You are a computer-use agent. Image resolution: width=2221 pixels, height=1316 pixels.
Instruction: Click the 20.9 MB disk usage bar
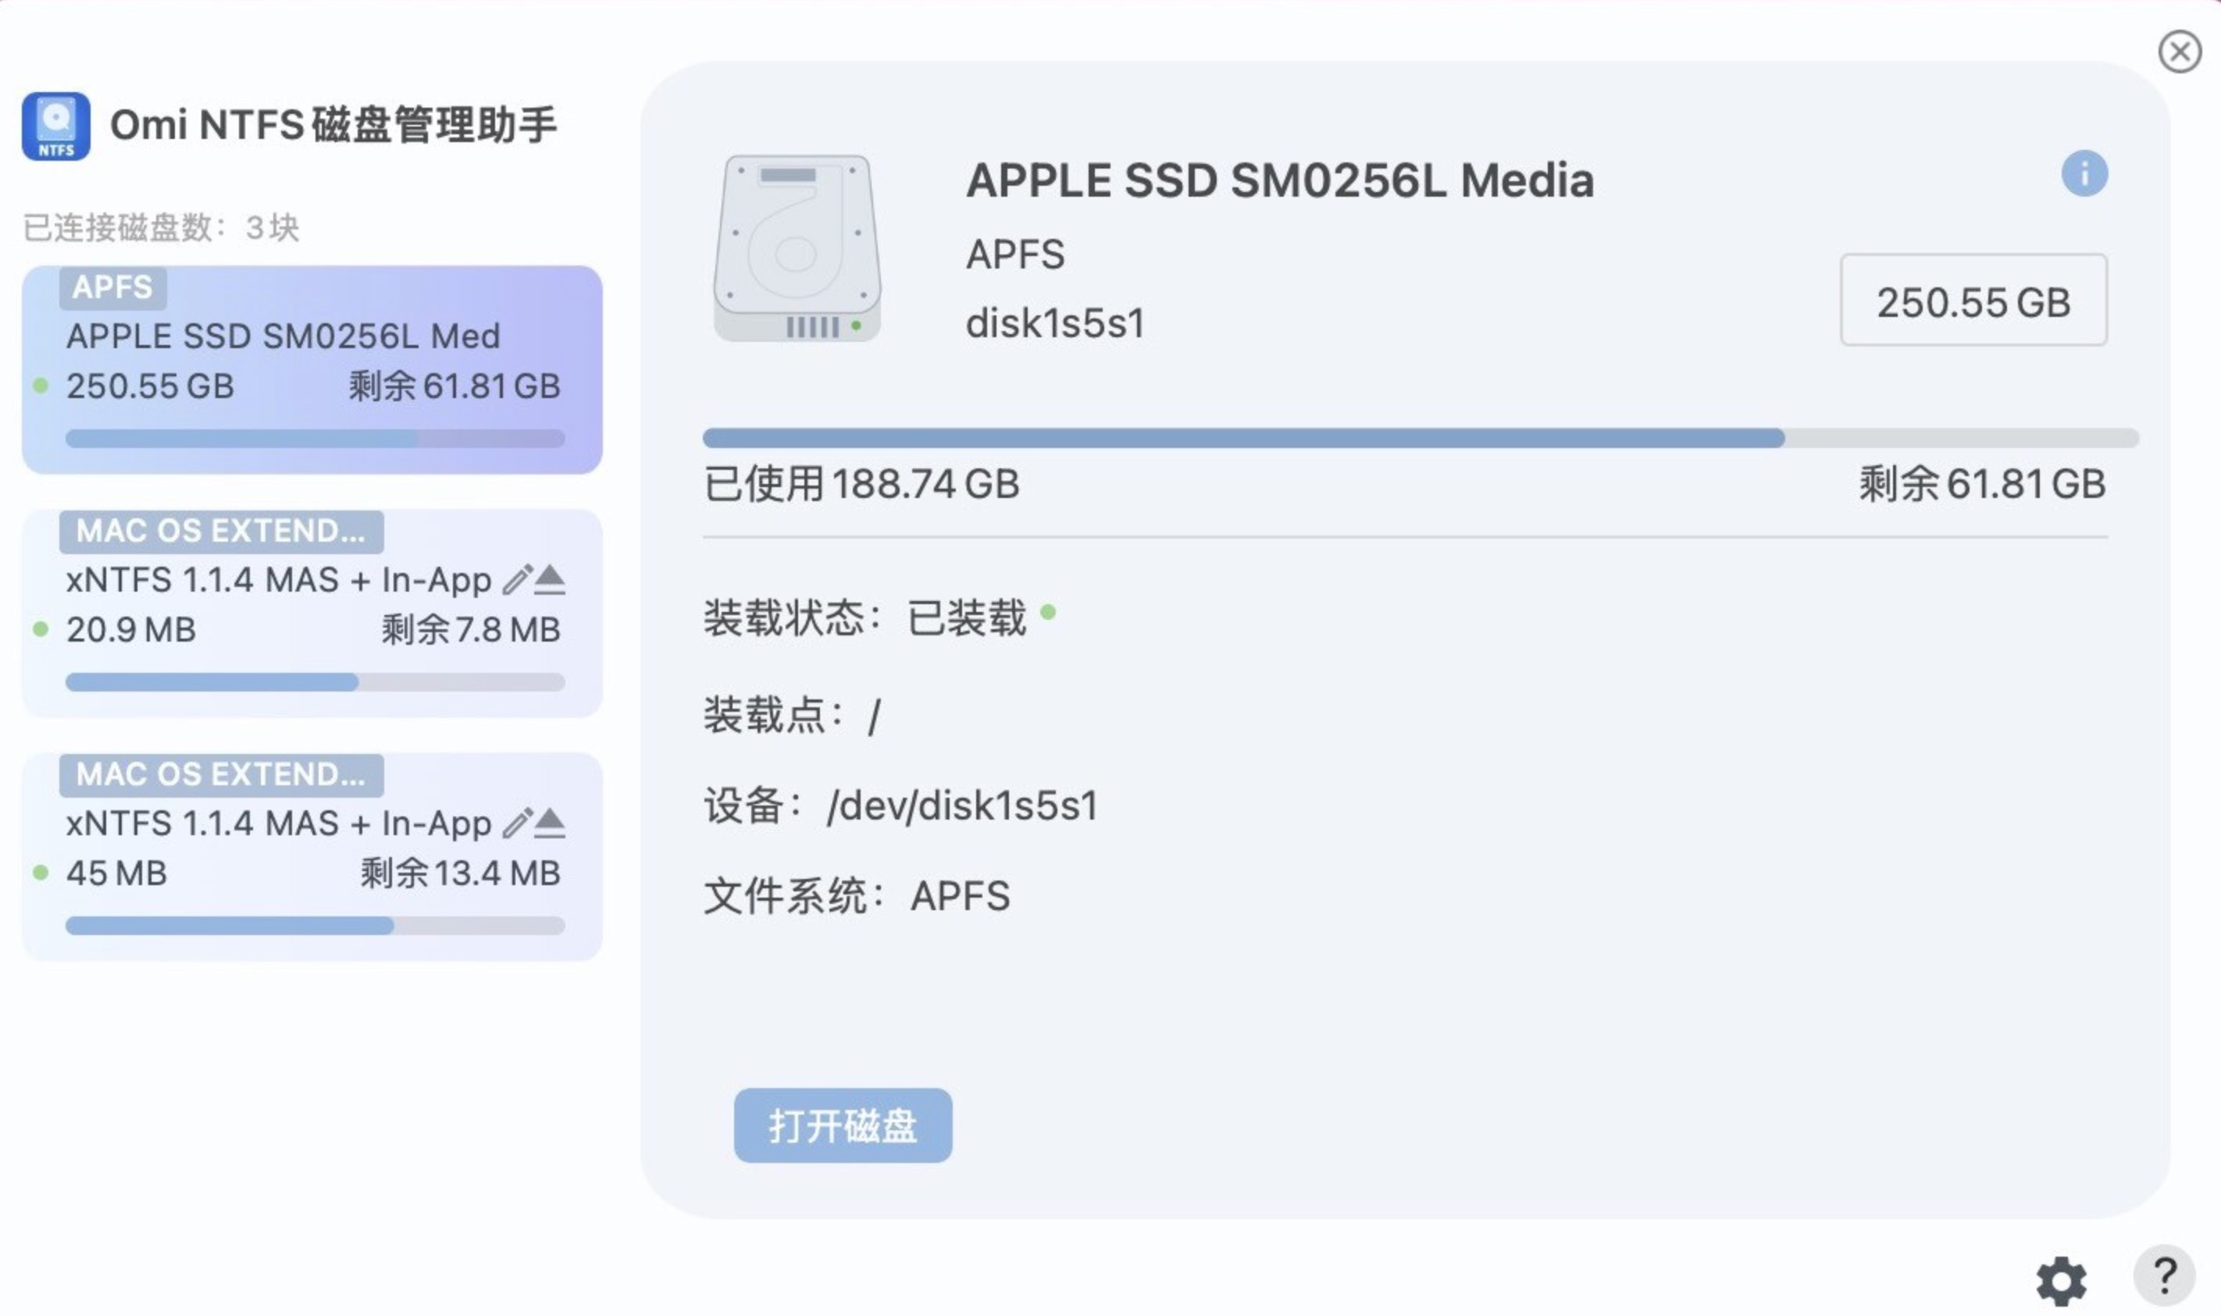[315, 682]
